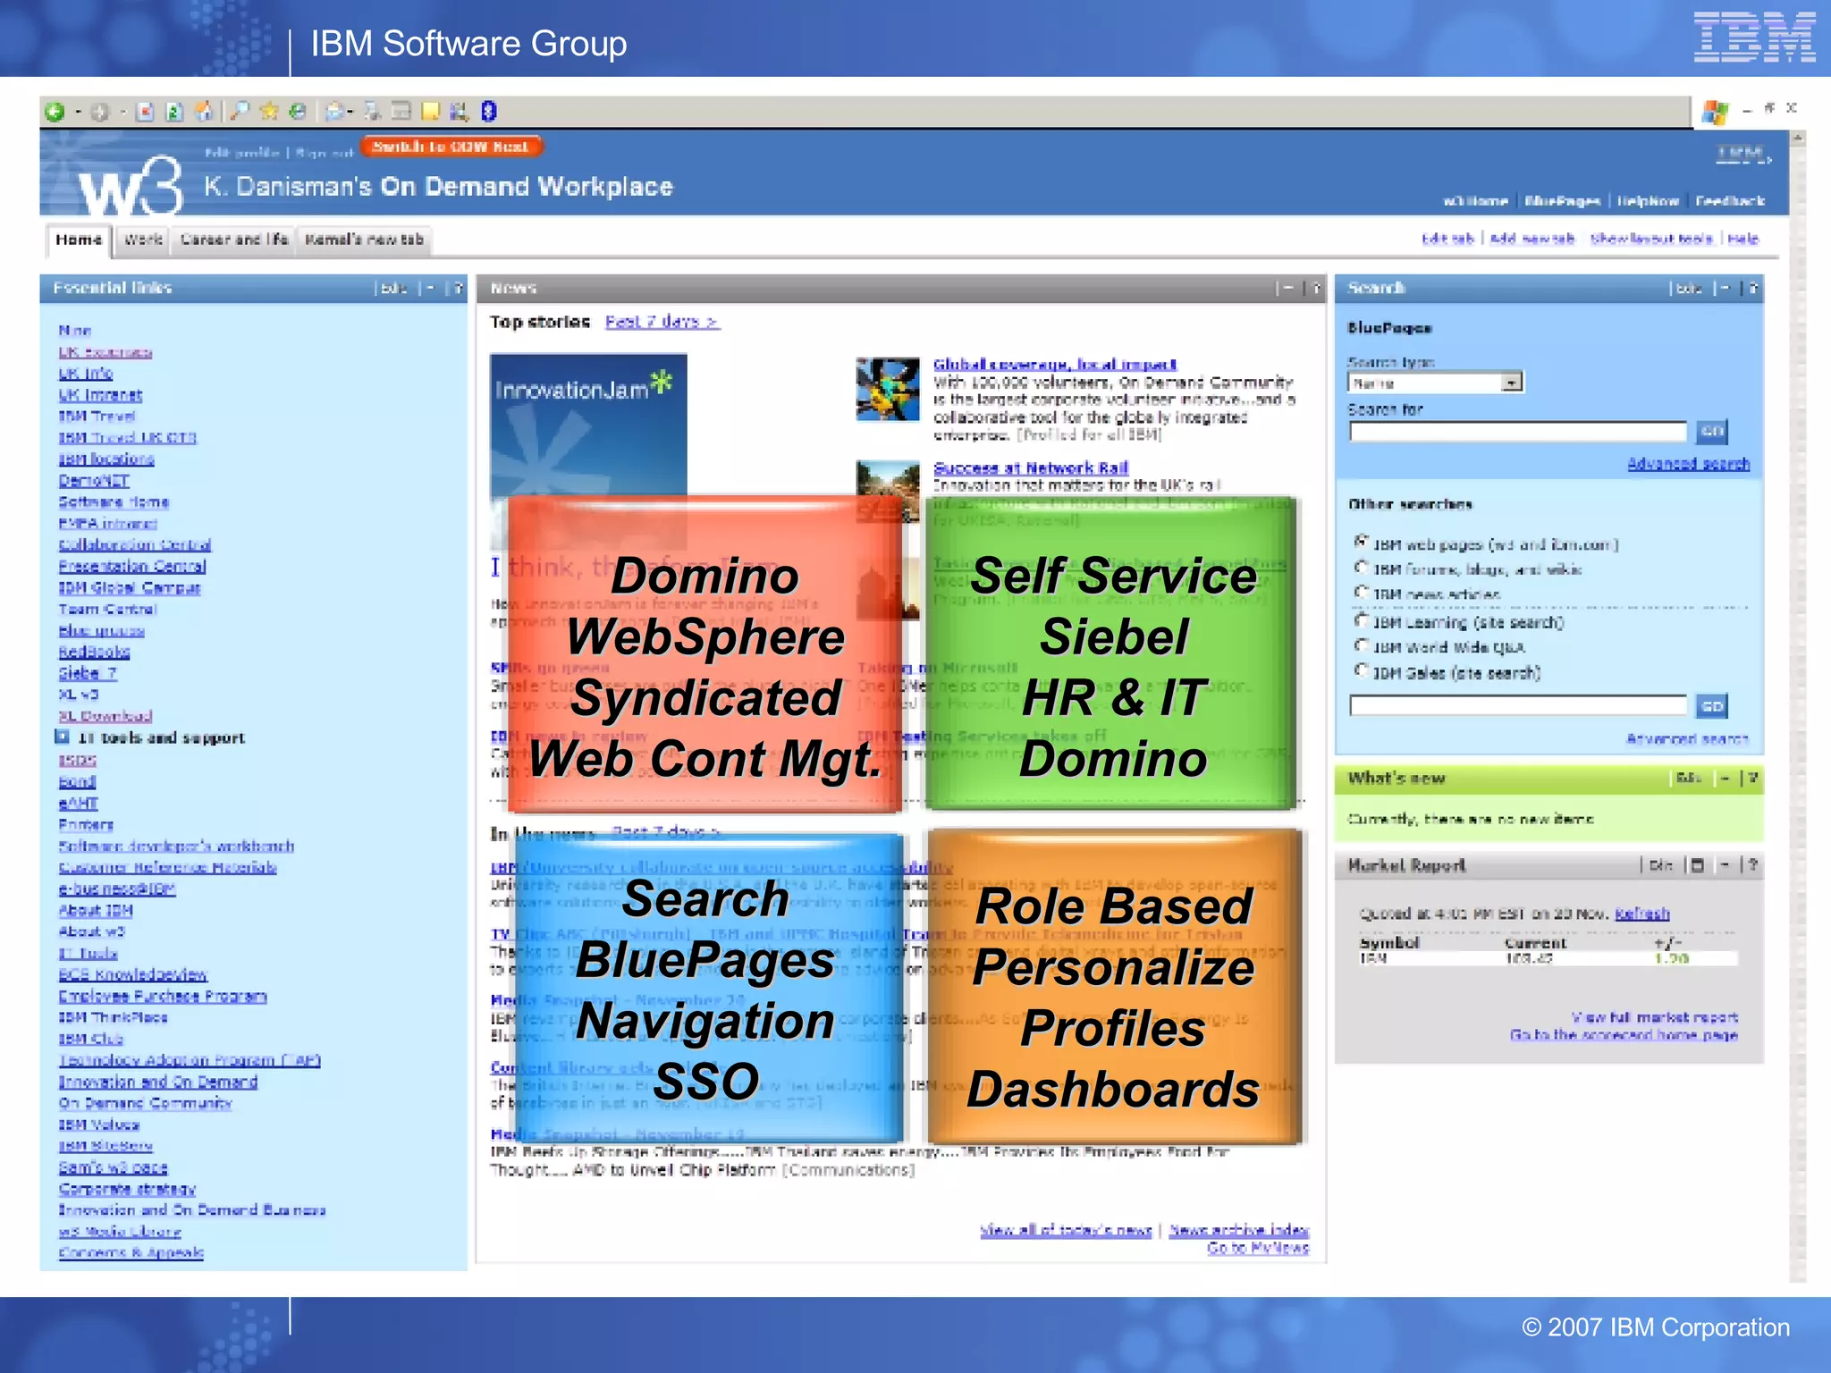The width and height of the screenshot is (1831, 1373).
Task: Open BluePages Advanced search link
Action: (1688, 464)
